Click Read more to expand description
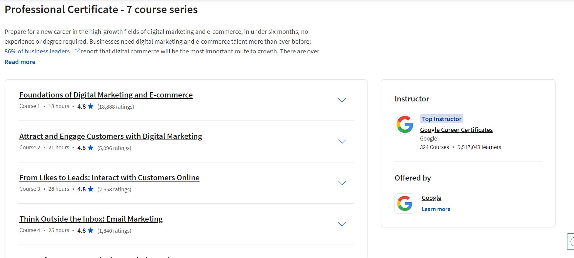The height and width of the screenshot is (258, 574). (x=20, y=62)
